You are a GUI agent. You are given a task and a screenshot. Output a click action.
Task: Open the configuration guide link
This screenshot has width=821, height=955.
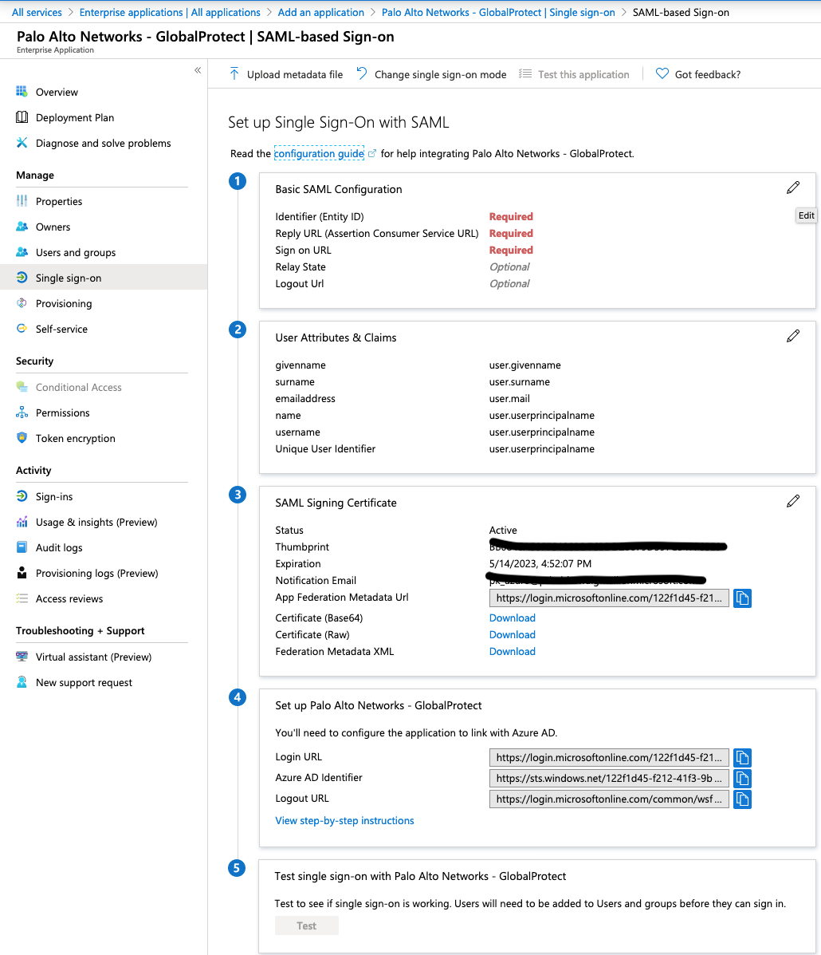coord(319,153)
